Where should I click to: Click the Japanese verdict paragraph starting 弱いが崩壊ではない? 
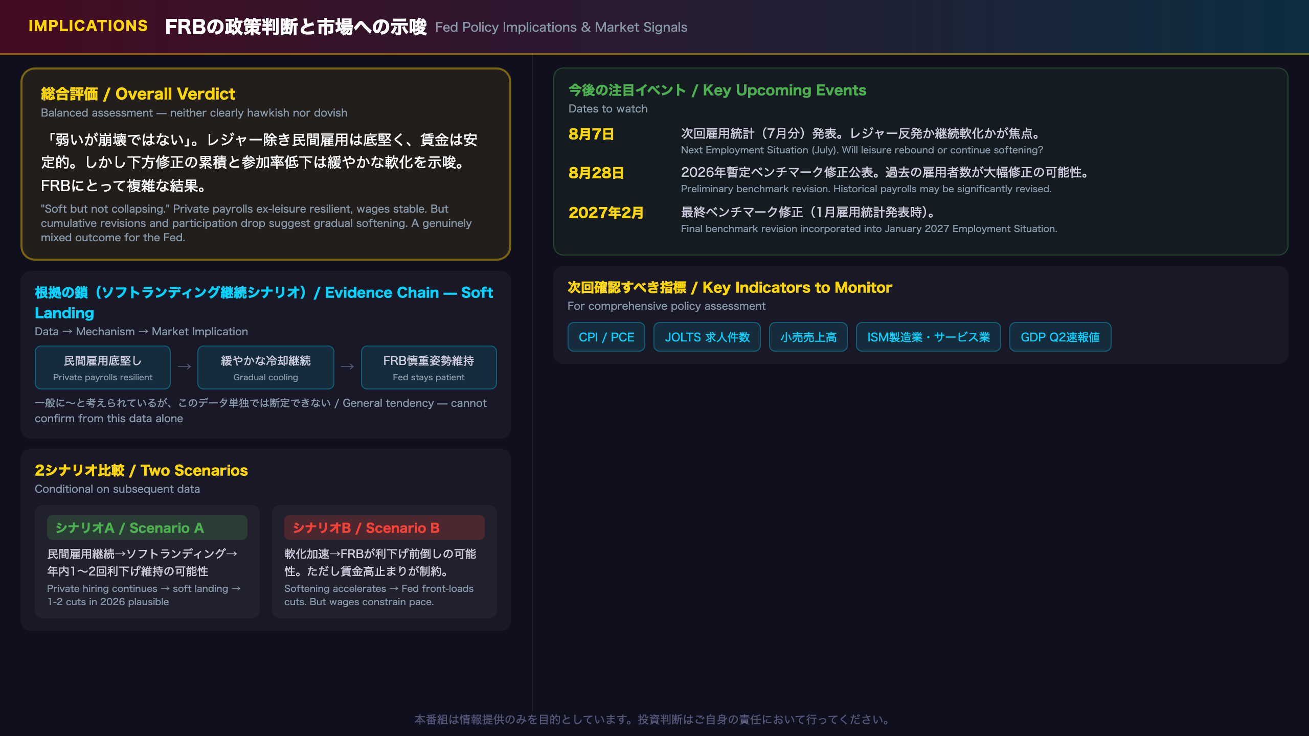(x=259, y=163)
